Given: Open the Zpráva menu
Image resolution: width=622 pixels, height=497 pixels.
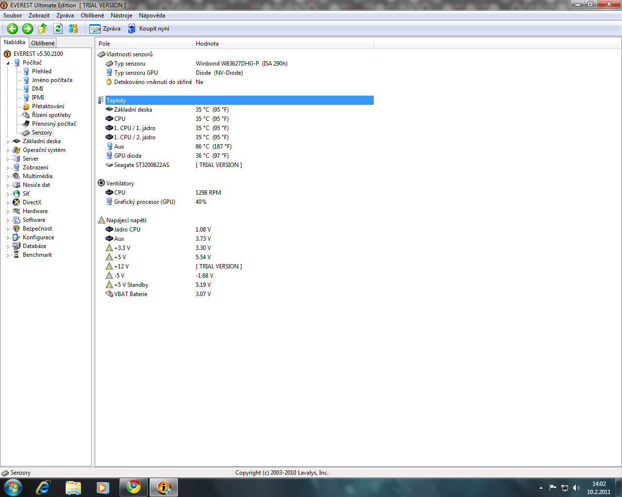Looking at the screenshot, I should (65, 16).
